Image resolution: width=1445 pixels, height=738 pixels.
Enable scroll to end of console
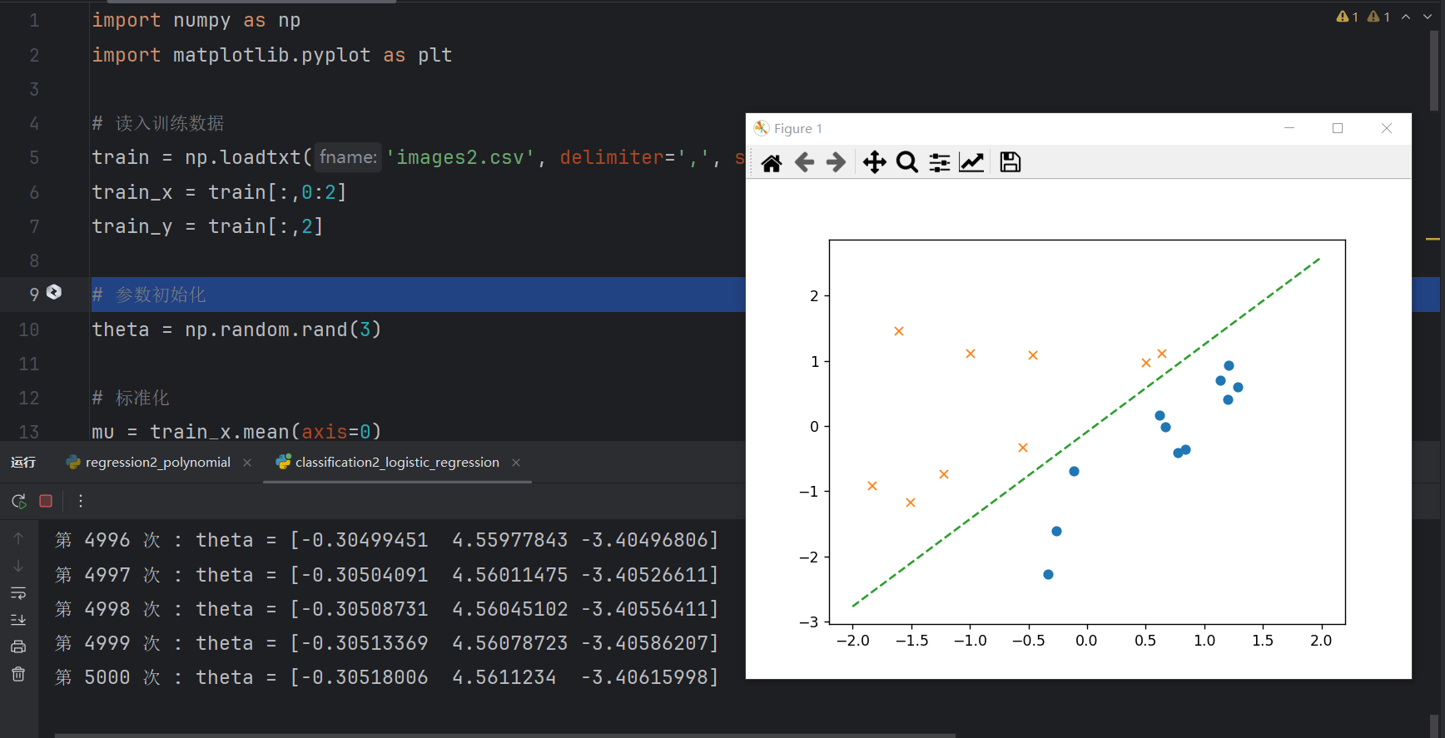pyautogui.click(x=18, y=620)
